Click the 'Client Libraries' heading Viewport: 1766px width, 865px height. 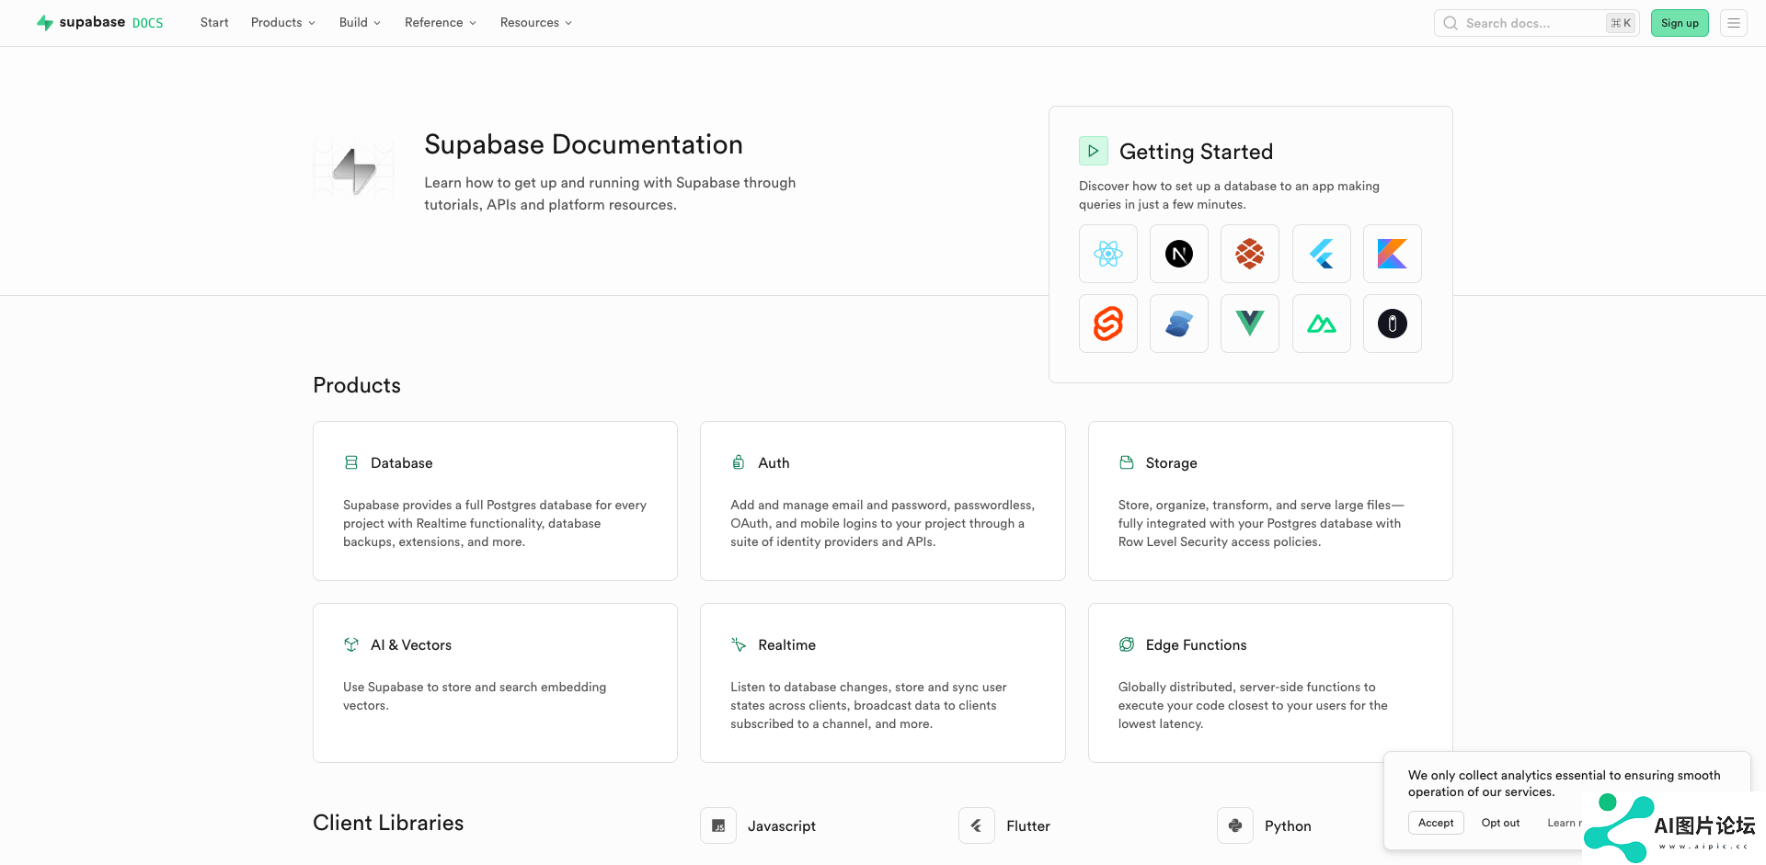click(388, 823)
